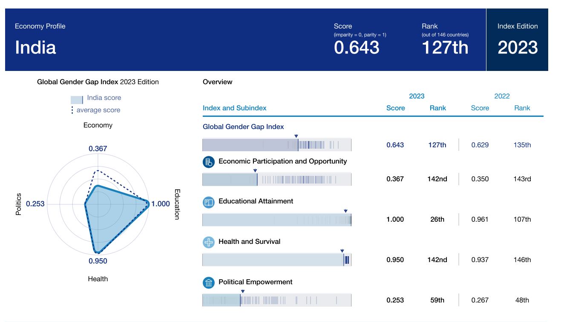Click the Health and Survival distribution bar
Viewport: 561px width, 322px height.
coord(277,260)
